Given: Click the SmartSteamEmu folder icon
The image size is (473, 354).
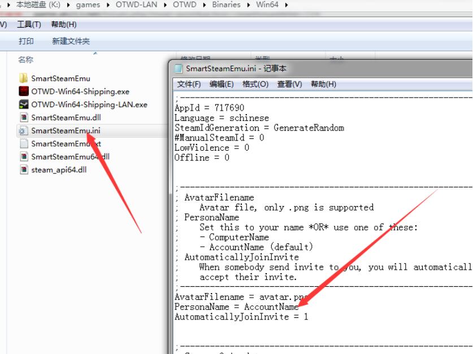Looking at the screenshot, I should pyautogui.click(x=24, y=78).
